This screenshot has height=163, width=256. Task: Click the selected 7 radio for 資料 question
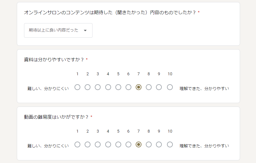click(x=139, y=87)
